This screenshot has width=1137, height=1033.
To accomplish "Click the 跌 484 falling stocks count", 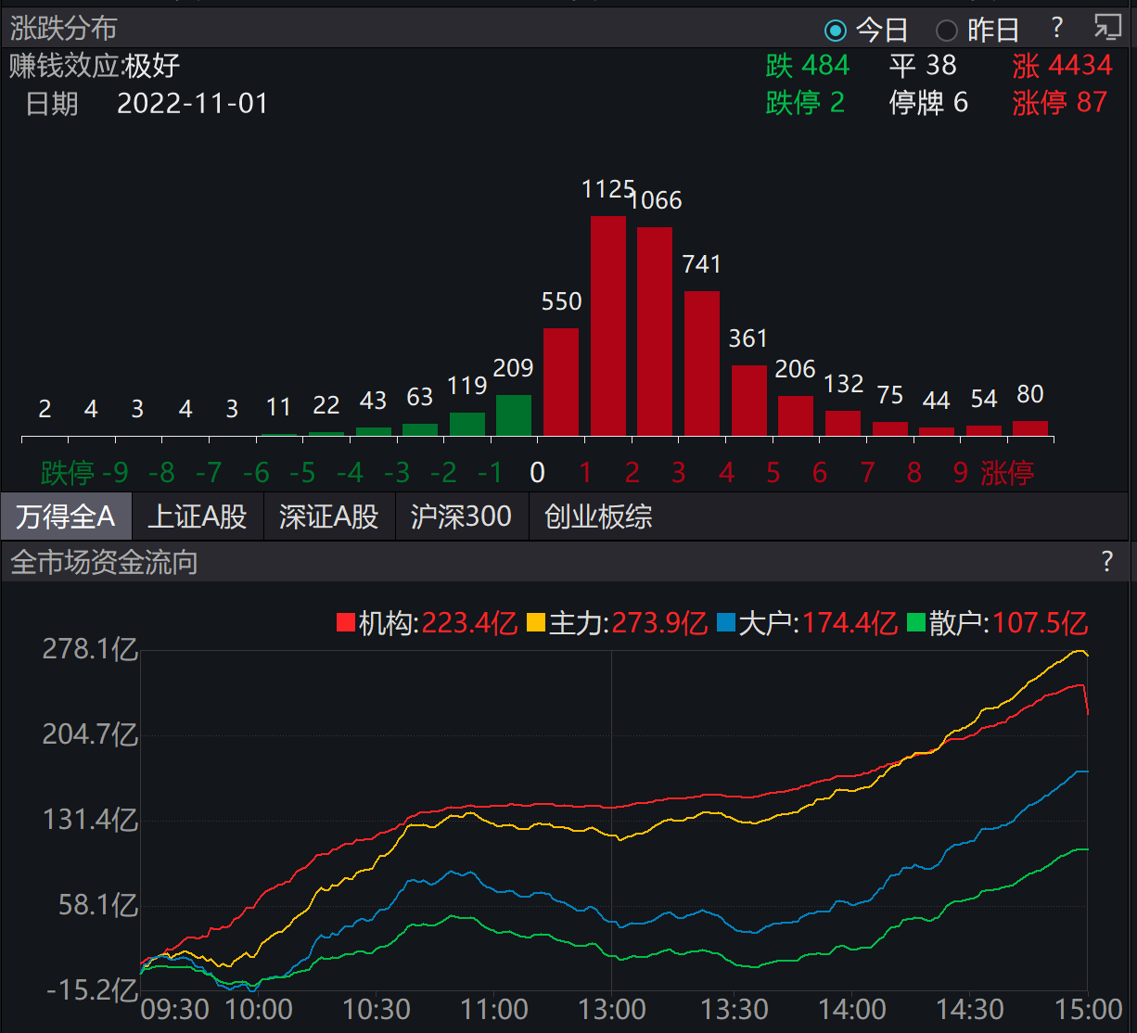I will [x=808, y=66].
